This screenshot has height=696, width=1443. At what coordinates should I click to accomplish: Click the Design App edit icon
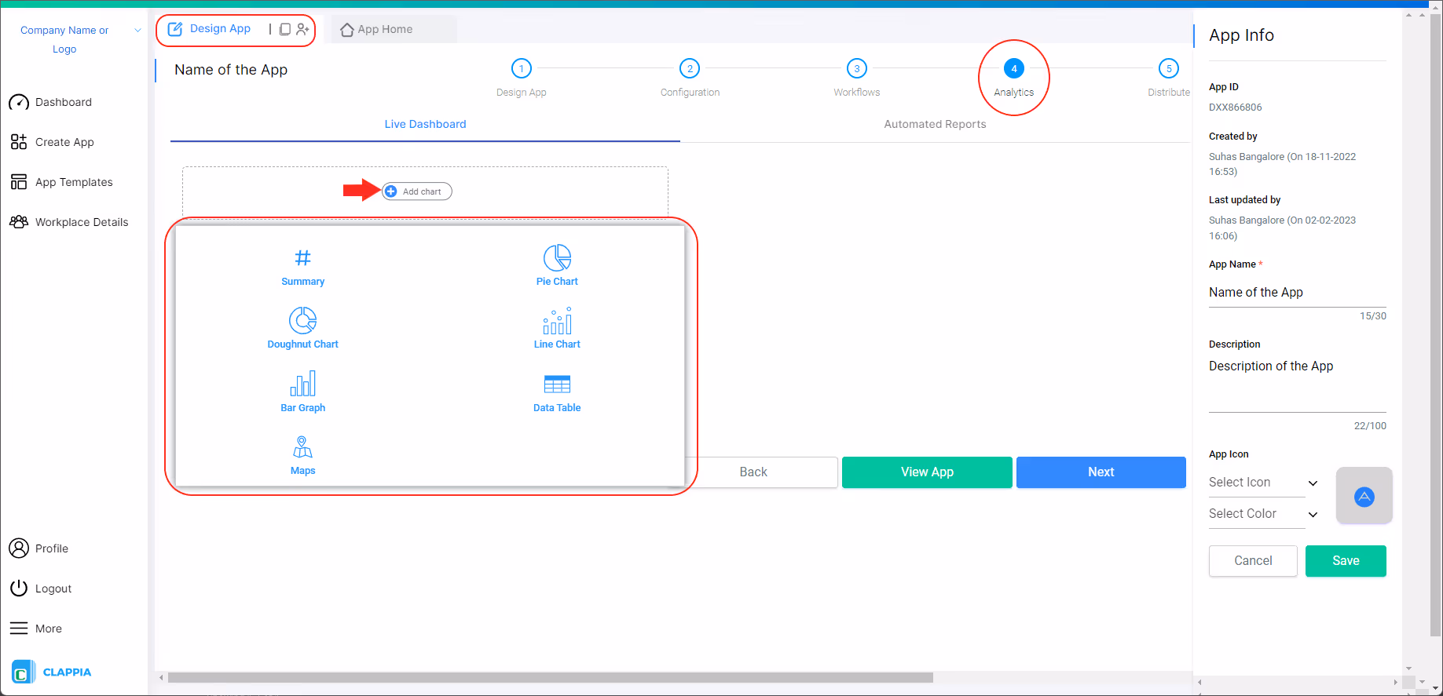tap(175, 29)
